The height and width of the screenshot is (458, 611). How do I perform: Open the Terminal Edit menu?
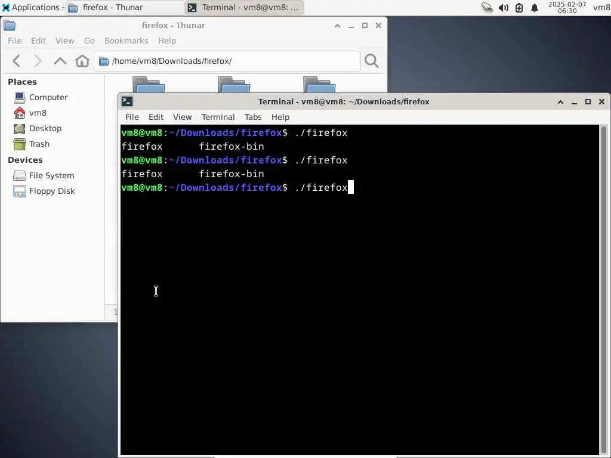tap(156, 117)
